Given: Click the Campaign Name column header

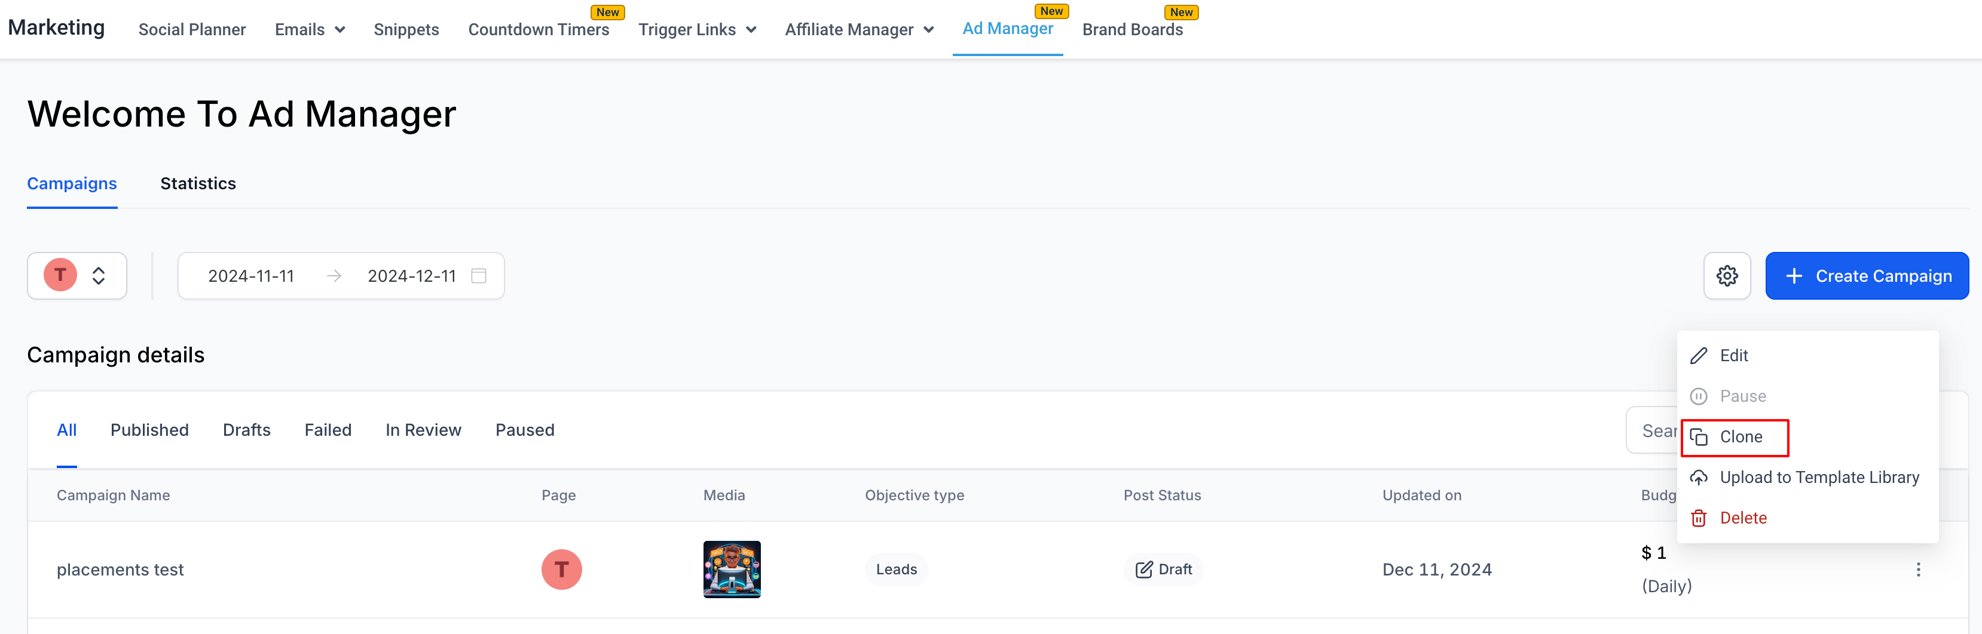Looking at the screenshot, I should coord(113,495).
